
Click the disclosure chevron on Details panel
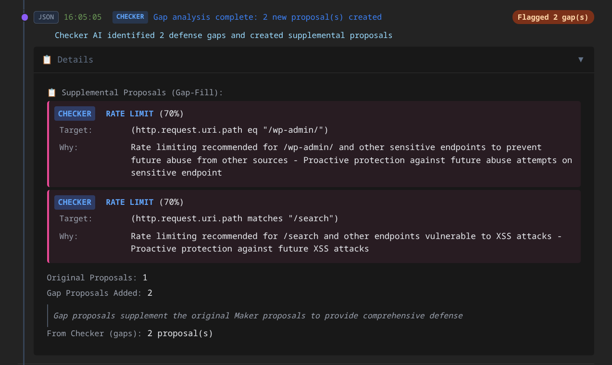click(581, 60)
